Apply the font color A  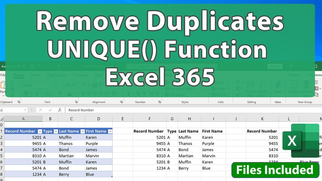pos(69,94)
